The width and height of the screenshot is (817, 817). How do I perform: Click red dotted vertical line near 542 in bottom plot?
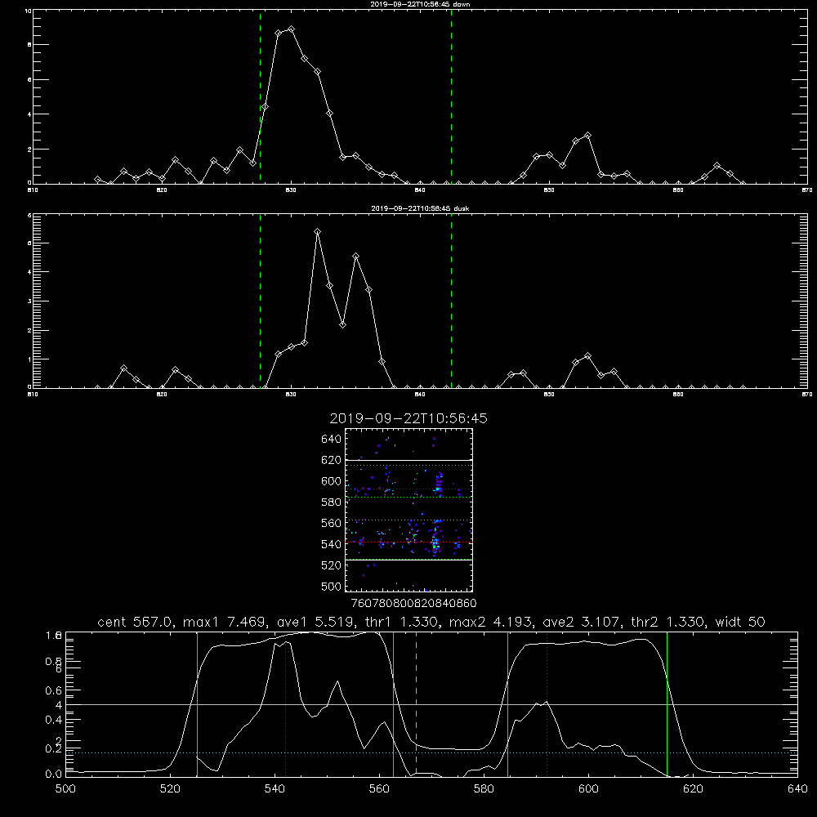pos(285,704)
